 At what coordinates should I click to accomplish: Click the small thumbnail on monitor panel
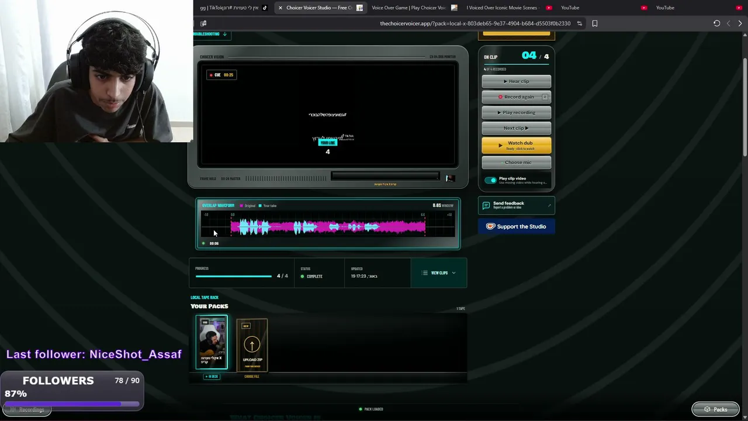point(449,178)
